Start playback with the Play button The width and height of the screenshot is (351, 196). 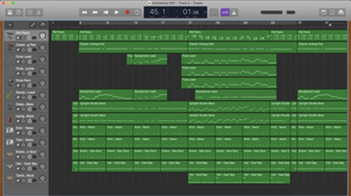click(x=117, y=12)
